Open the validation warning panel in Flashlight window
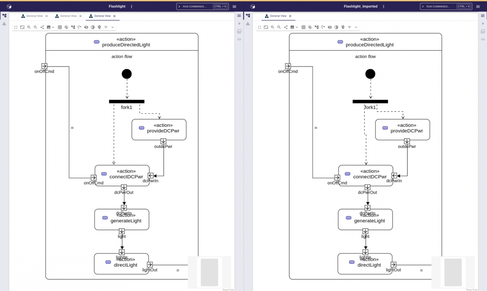487x291 pixels. (4, 24)
